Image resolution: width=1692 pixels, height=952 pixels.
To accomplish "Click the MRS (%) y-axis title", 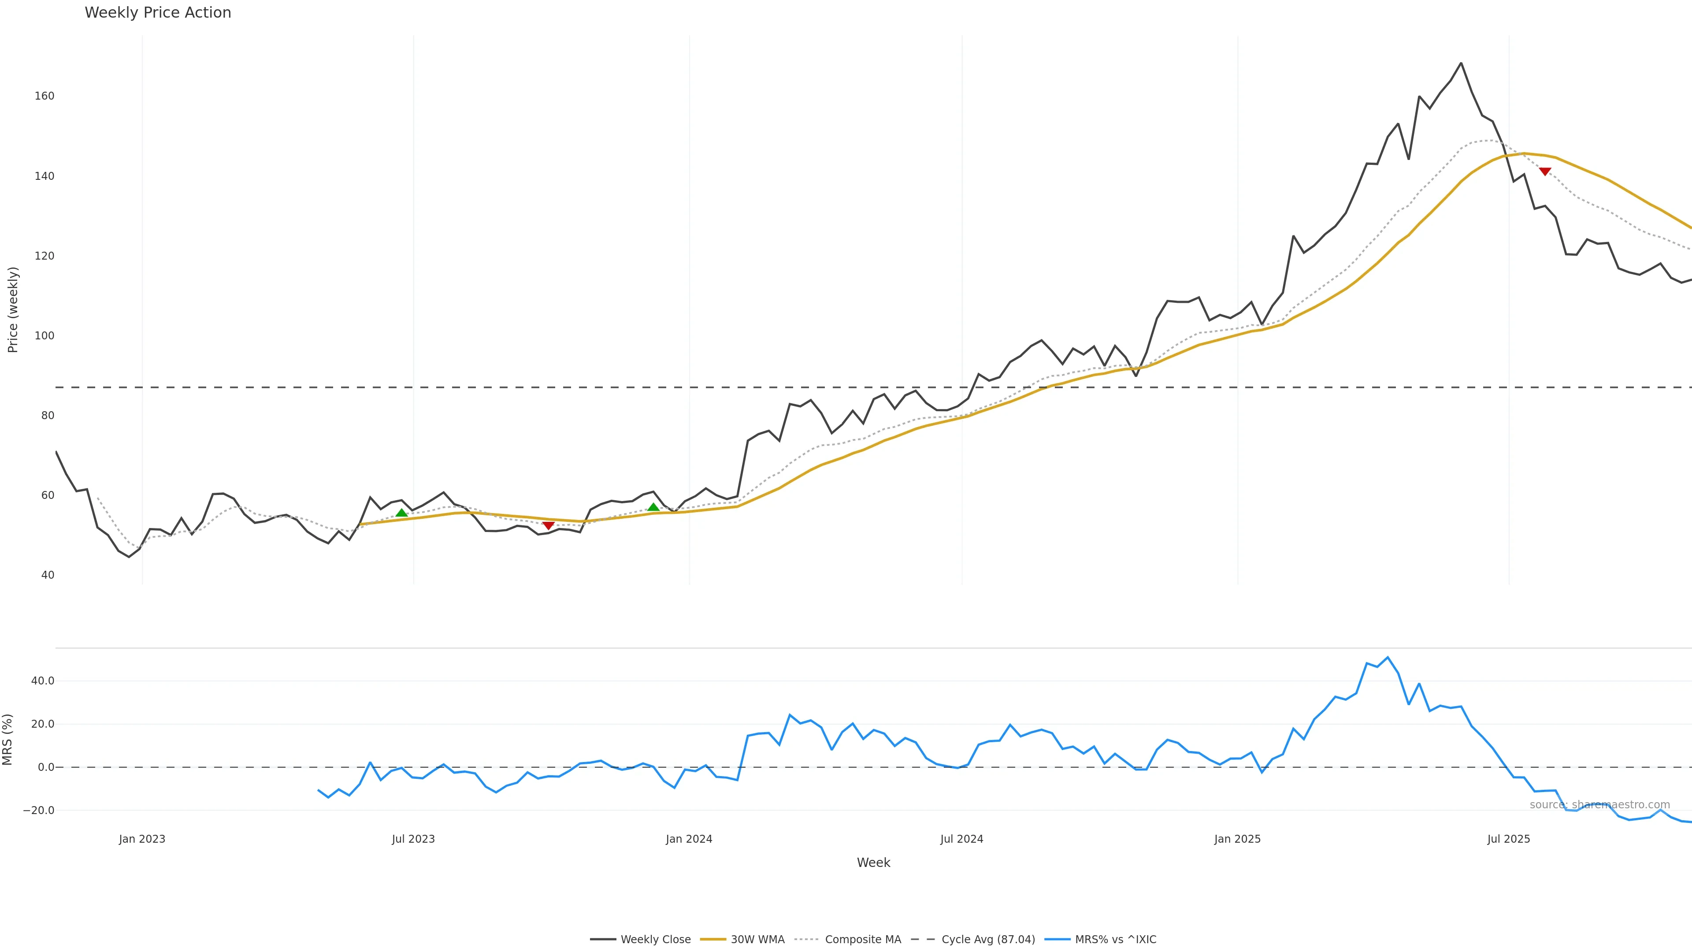I will 7,740.
